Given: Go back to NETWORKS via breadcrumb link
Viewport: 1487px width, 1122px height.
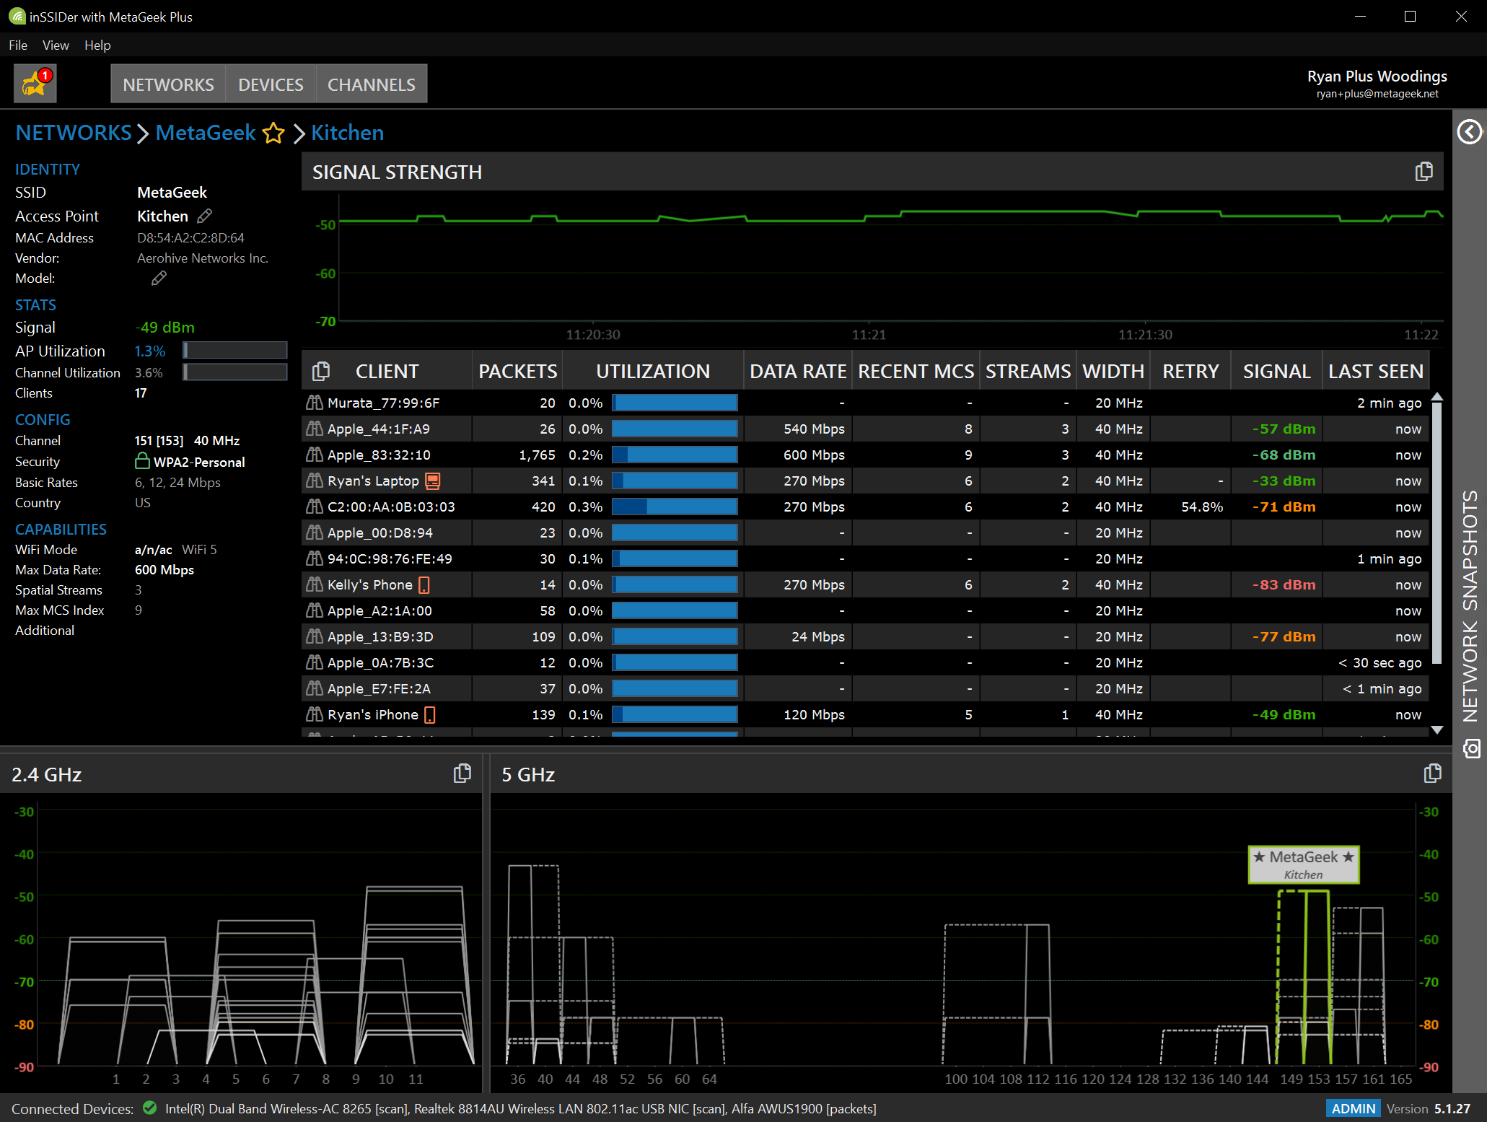Looking at the screenshot, I should pos(73,133).
